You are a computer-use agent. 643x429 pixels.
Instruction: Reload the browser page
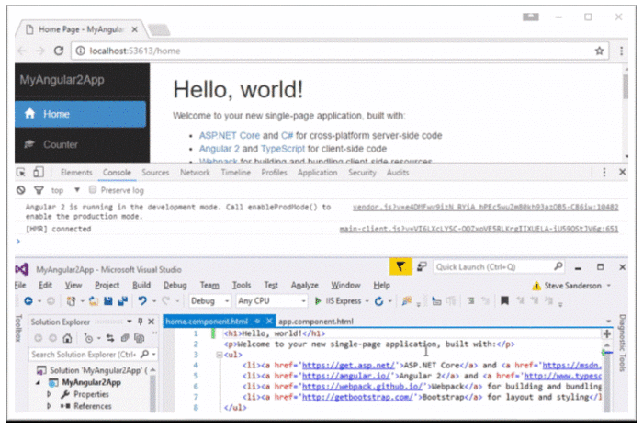[59, 51]
